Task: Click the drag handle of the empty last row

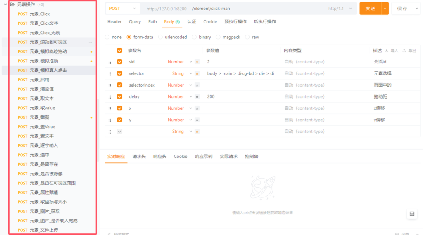Action: tap(110, 132)
